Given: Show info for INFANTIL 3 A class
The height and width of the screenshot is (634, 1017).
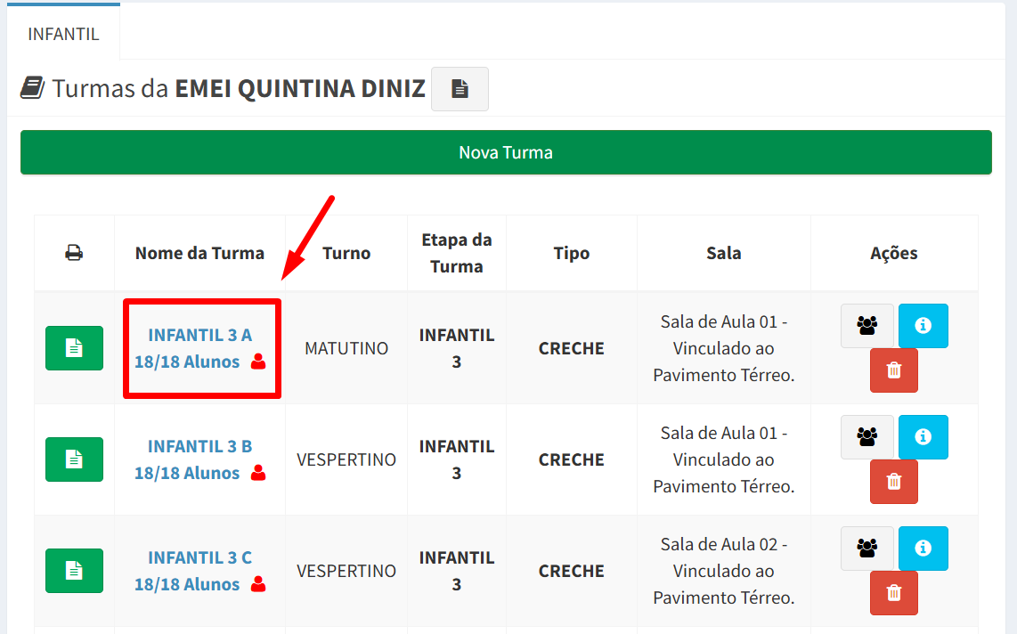Looking at the screenshot, I should pos(923,325).
